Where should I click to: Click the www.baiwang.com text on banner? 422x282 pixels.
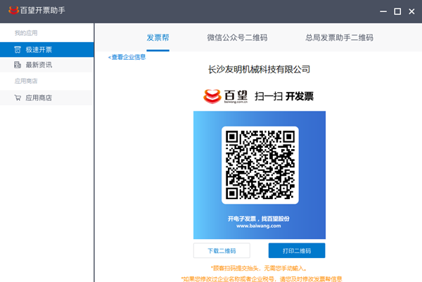[x=259, y=226]
